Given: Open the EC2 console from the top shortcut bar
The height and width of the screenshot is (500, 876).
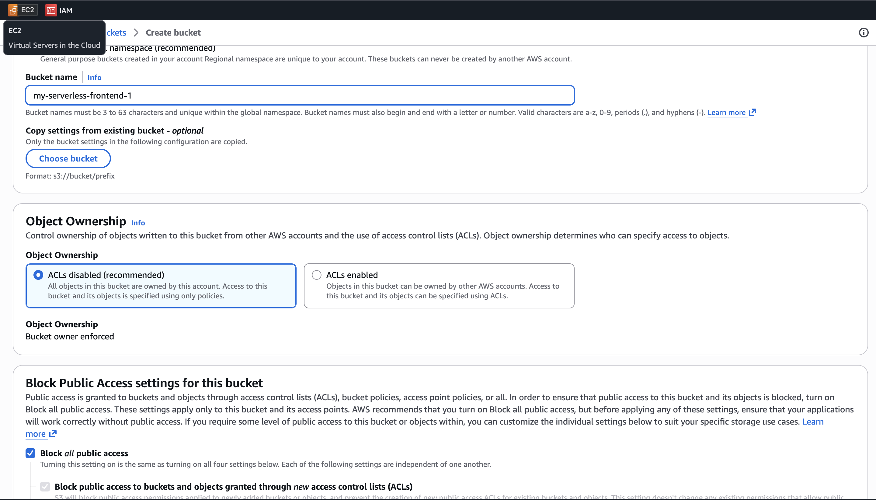Looking at the screenshot, I should (x=23, y=10).
